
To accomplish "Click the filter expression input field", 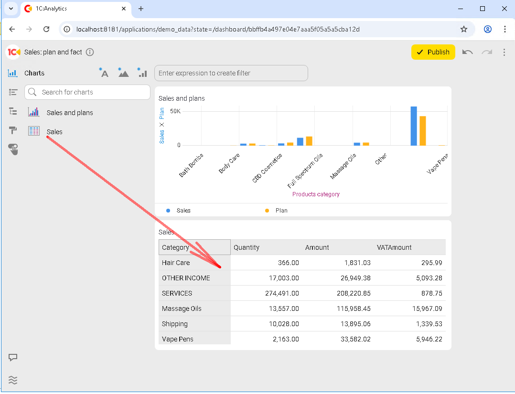I will point(231,73).
